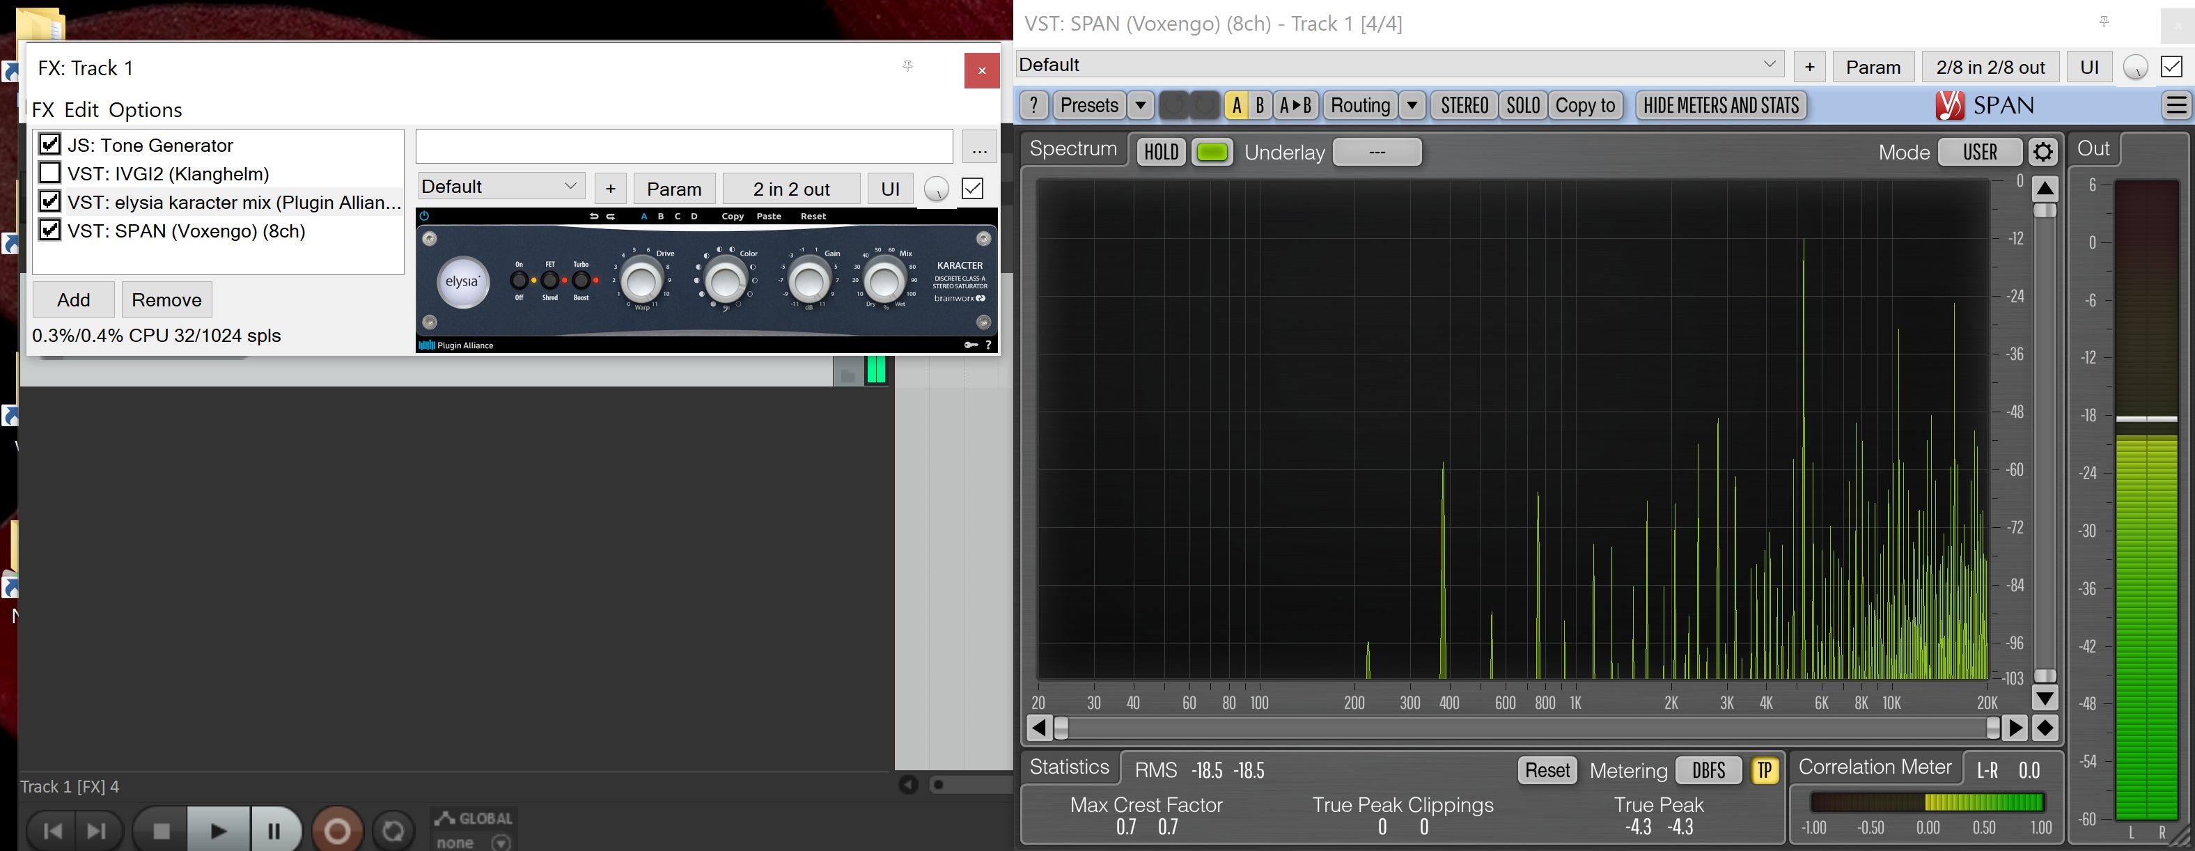Click the Karacter Drive knob
The height and width of the screenshot is (851, 2195).
[x=640, y=281]
